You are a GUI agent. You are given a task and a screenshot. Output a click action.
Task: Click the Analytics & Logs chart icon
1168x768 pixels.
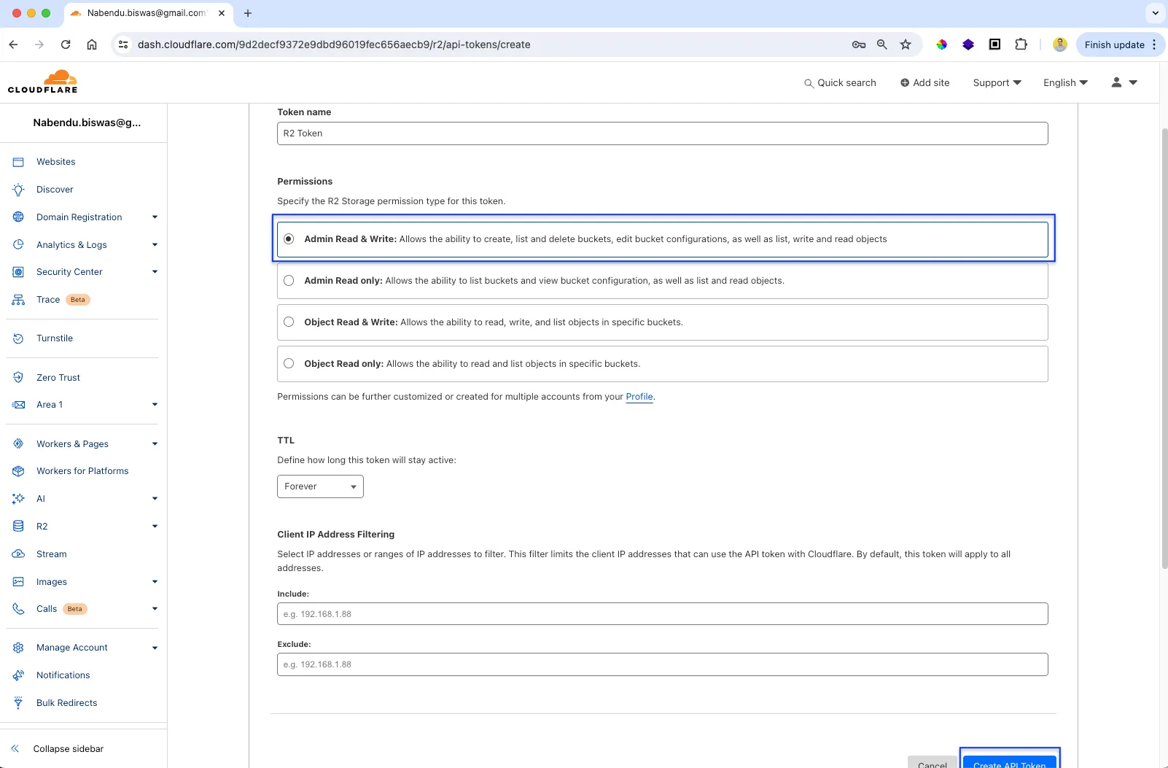point(18,245)
